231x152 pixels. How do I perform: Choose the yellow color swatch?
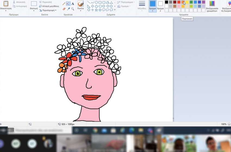point(187,2)
